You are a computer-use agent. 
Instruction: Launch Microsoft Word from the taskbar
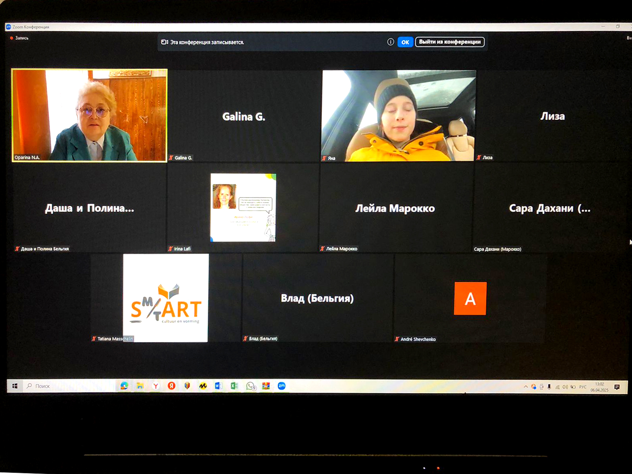(x=218, y=386)
